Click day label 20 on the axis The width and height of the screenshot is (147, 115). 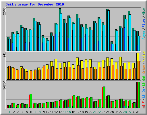pos(90,112)
